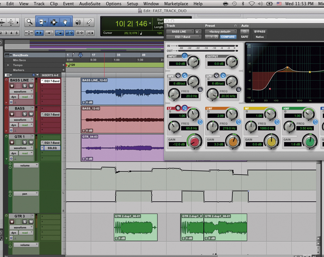
Task: Open the Track menu
Action: (x=39, y=4)
